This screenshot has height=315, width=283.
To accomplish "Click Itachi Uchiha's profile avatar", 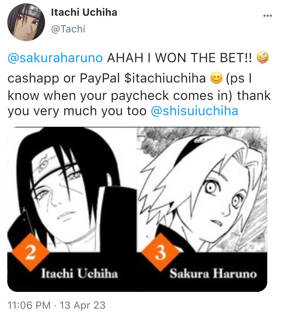I will (x=26, y=22).
